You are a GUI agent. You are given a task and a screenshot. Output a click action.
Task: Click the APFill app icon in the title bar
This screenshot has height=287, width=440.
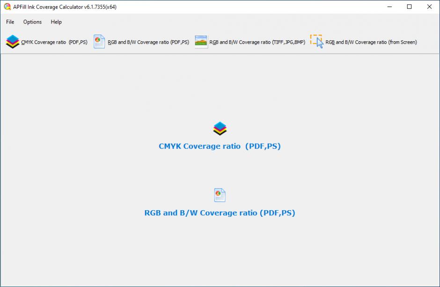coord(7,7)
